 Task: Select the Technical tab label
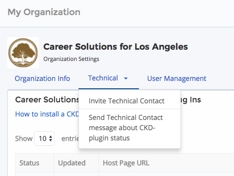pyautogui.click(x=103, y=78)
